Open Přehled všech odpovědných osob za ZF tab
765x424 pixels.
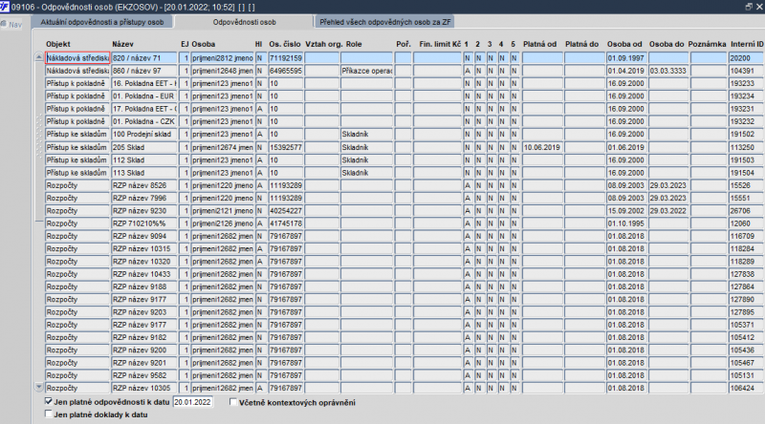pyautogui.click(x=385, y=22)
